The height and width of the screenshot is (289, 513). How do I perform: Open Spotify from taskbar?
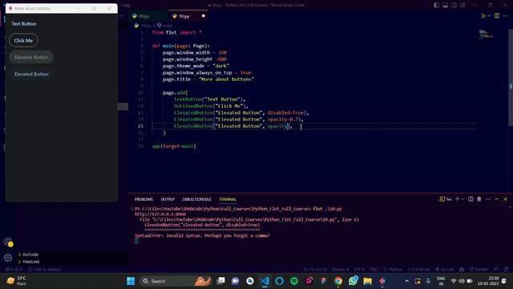294,281
